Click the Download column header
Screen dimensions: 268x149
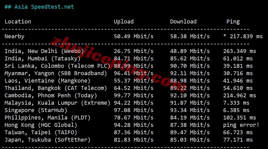183,22
